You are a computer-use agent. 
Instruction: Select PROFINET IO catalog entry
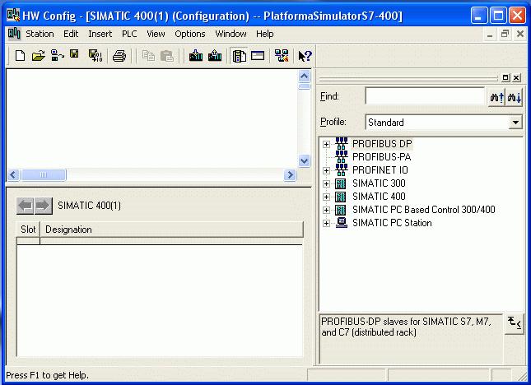(380, 170)
